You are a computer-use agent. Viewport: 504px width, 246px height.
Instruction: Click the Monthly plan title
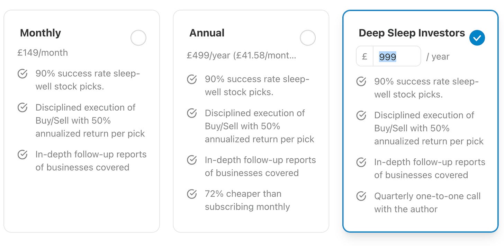pyautogui.click(x=40, y=33)
